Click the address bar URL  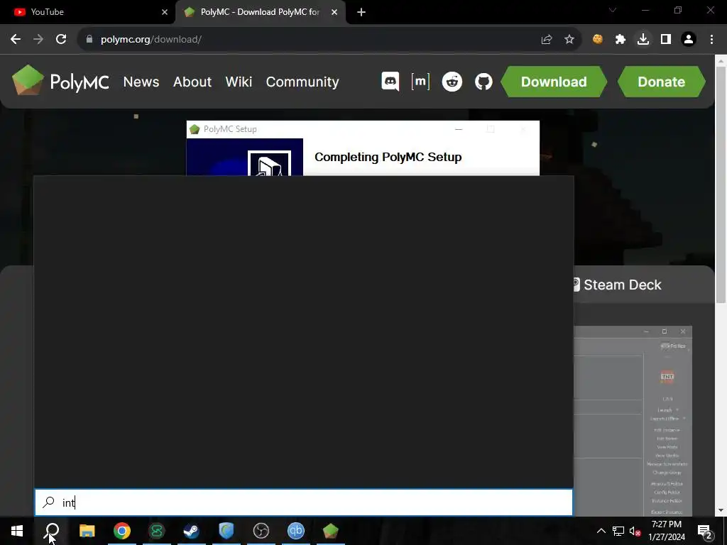151,40
